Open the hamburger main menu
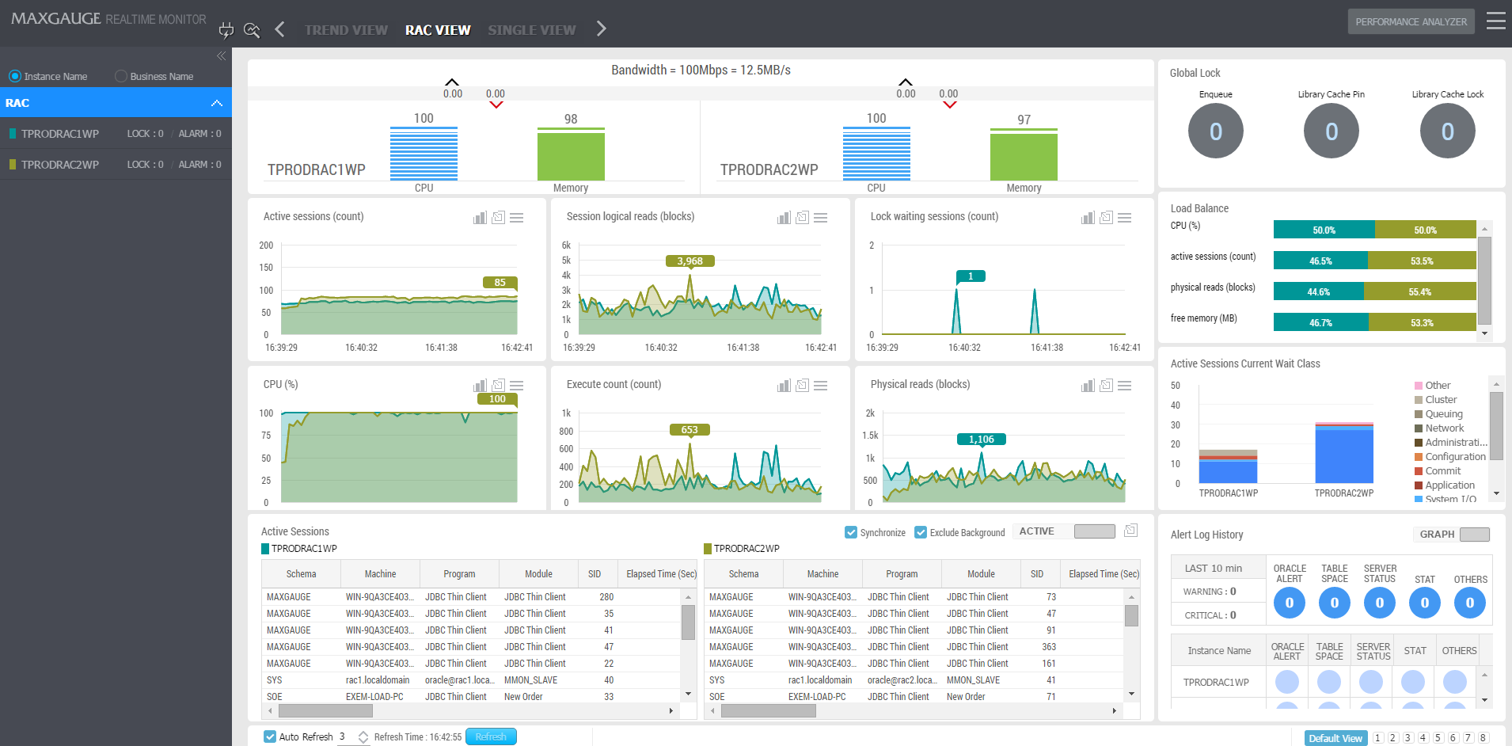Image resolution: width=1512 pixels, height=746 pixels. 1496,21
